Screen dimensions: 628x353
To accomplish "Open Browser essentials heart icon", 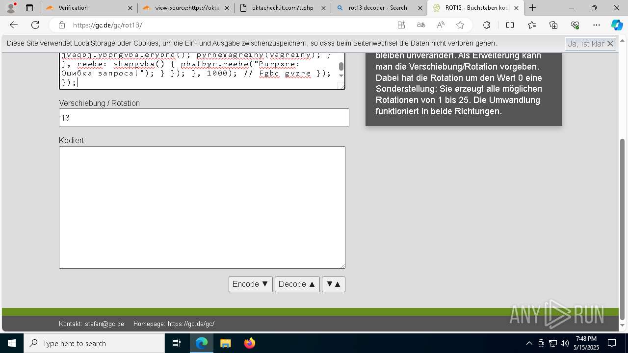I will [x=575, y=25].
